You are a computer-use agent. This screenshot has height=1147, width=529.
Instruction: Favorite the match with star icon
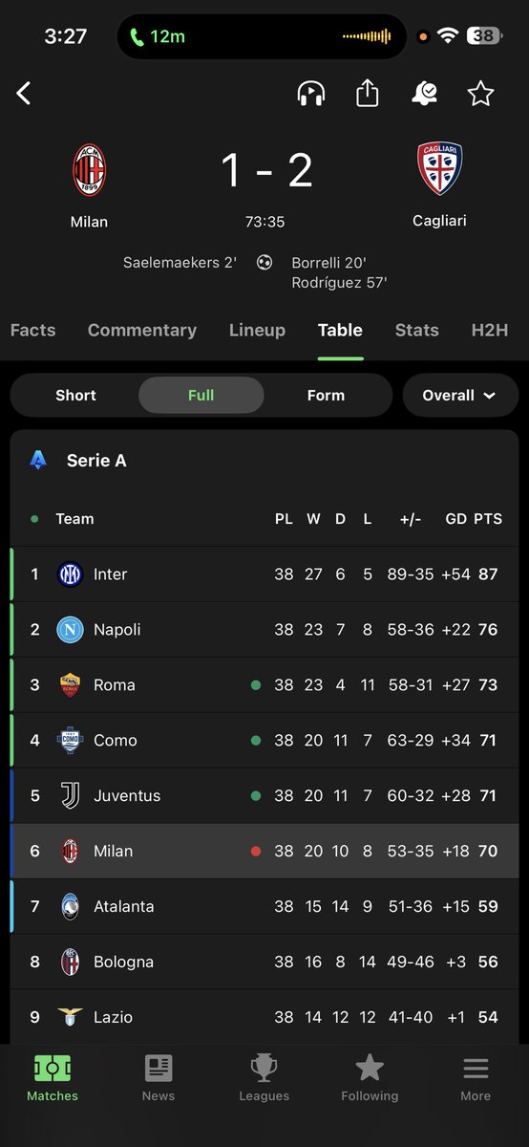(x=480, y=93)
